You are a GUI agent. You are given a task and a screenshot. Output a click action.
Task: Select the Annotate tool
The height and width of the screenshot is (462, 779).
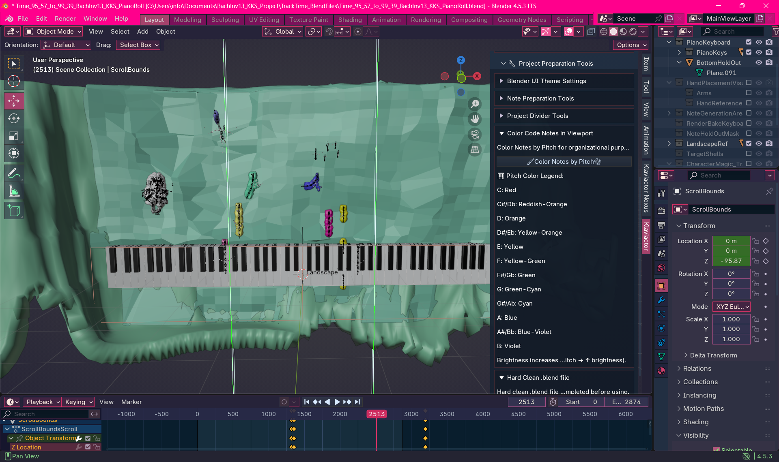[x=14, y=173]
